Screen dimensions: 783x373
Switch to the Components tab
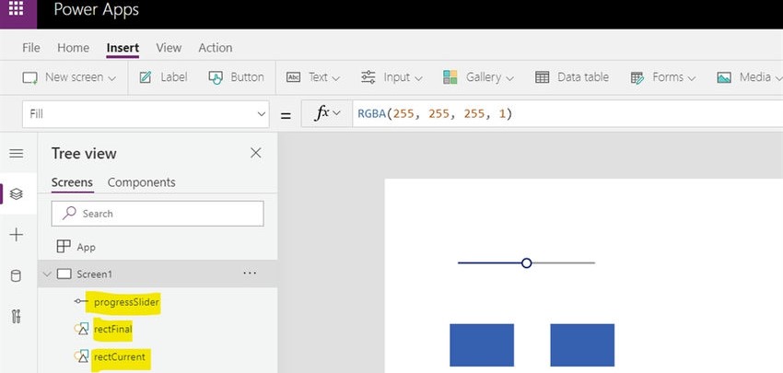(x=141, y=182)
